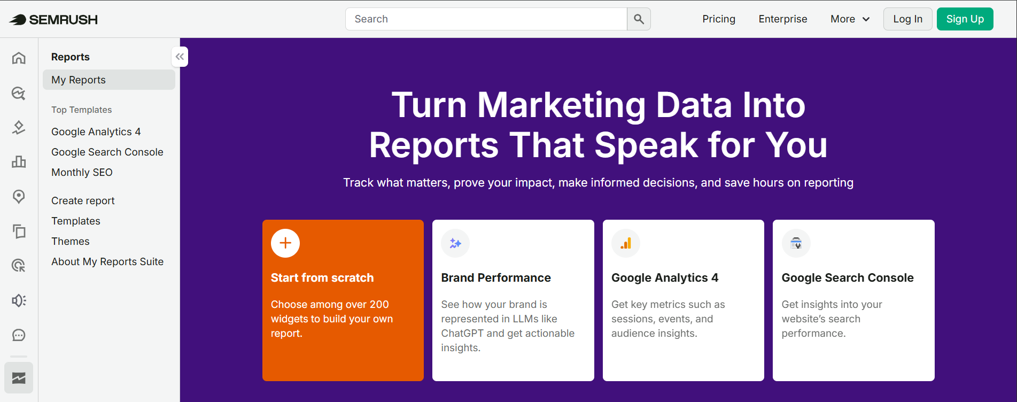Click the Semrush logo

click(x=53, y=20)
